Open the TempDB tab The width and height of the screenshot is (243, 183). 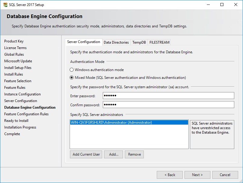(139, 42)
